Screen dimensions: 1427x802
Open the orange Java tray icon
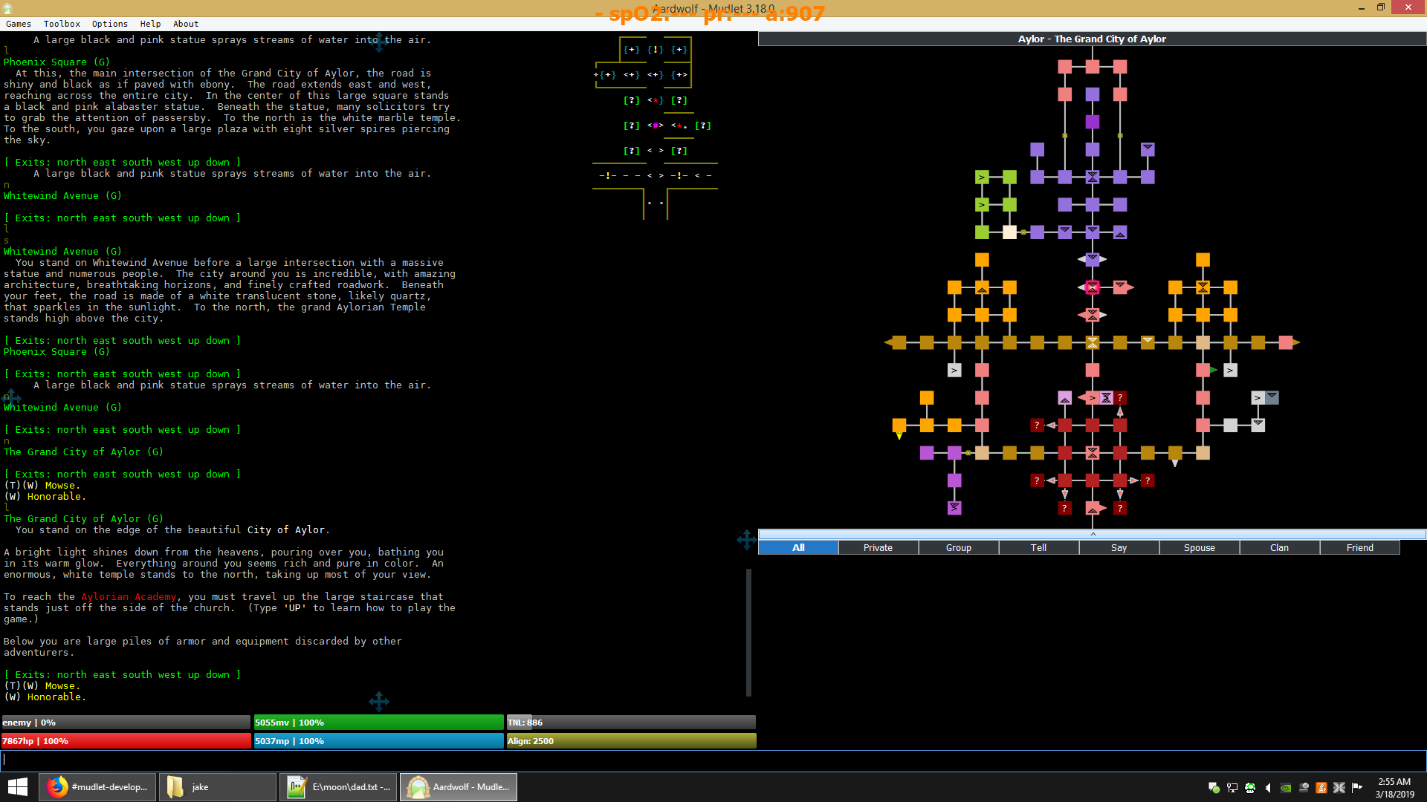coord(1321,788)
